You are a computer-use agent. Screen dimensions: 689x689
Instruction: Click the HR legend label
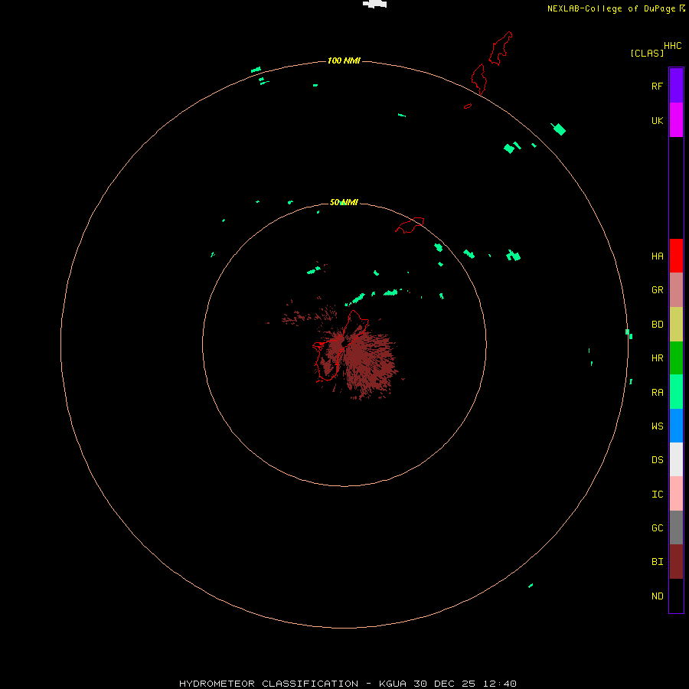point(657,358)
